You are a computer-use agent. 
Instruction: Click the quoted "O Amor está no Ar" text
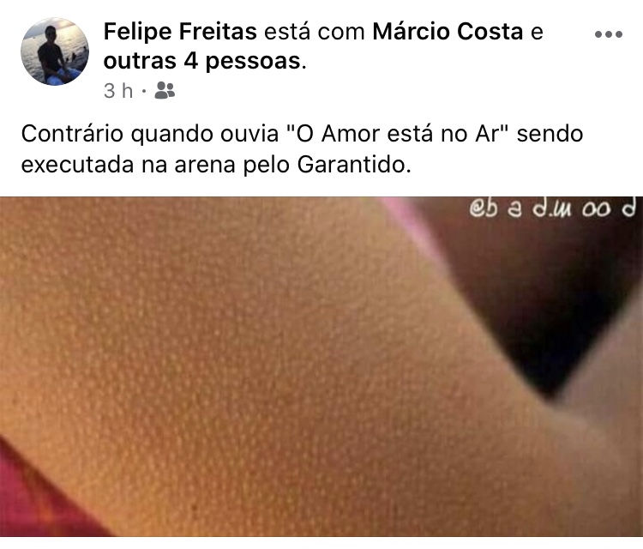(396, 134)
